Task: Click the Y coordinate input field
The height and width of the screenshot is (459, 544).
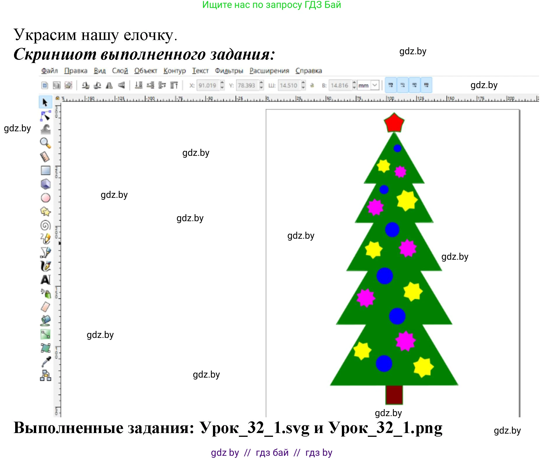Action: pos(246,85)
